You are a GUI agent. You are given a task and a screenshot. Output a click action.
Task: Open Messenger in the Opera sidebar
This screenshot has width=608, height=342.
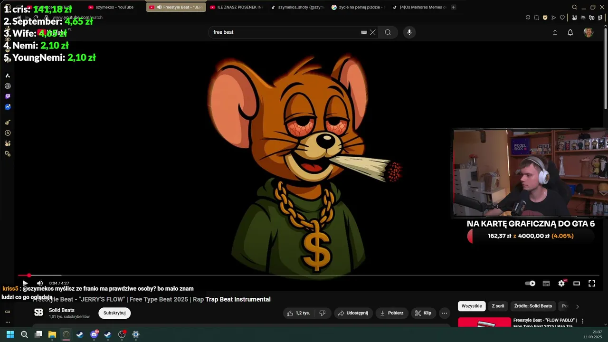point(8,107)
